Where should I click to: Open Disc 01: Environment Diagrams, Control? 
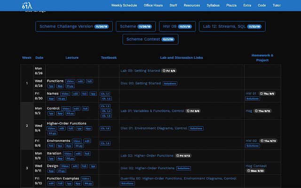(154, 128)
